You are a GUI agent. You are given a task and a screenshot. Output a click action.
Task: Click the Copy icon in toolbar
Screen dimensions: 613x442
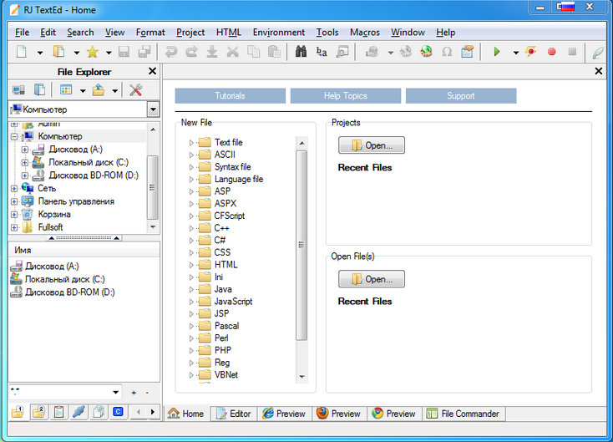(253, 52)
